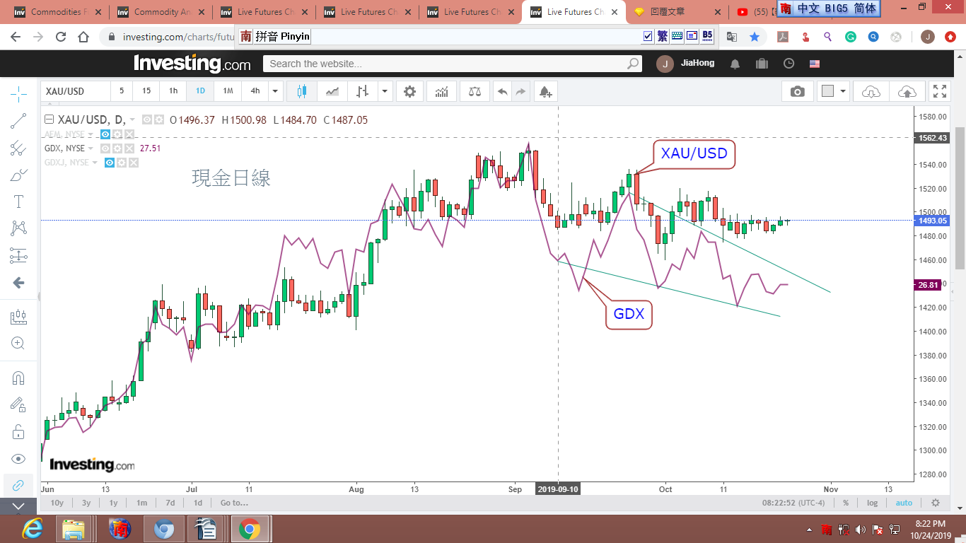The height and width of the screenshot is (543, 966).
Task: Redo the chart action
Action: 520,91
